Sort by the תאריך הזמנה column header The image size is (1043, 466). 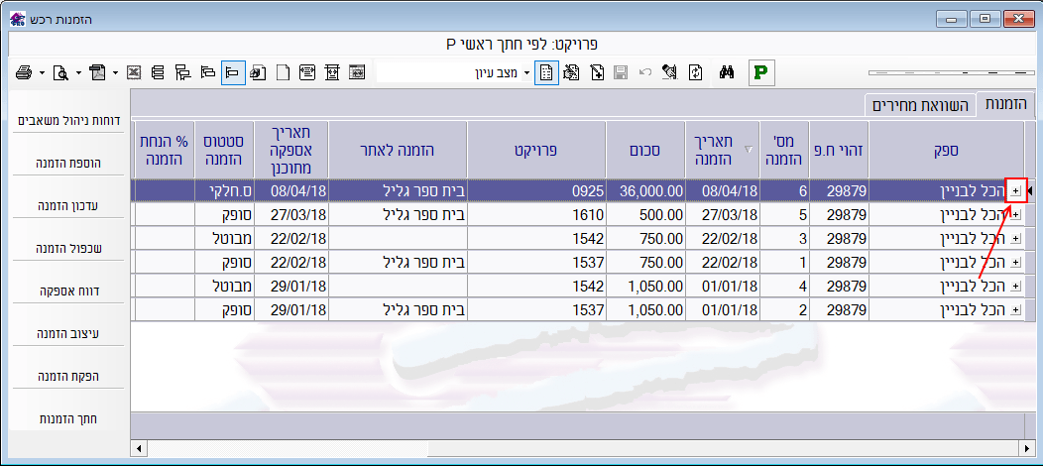[720, 150]
